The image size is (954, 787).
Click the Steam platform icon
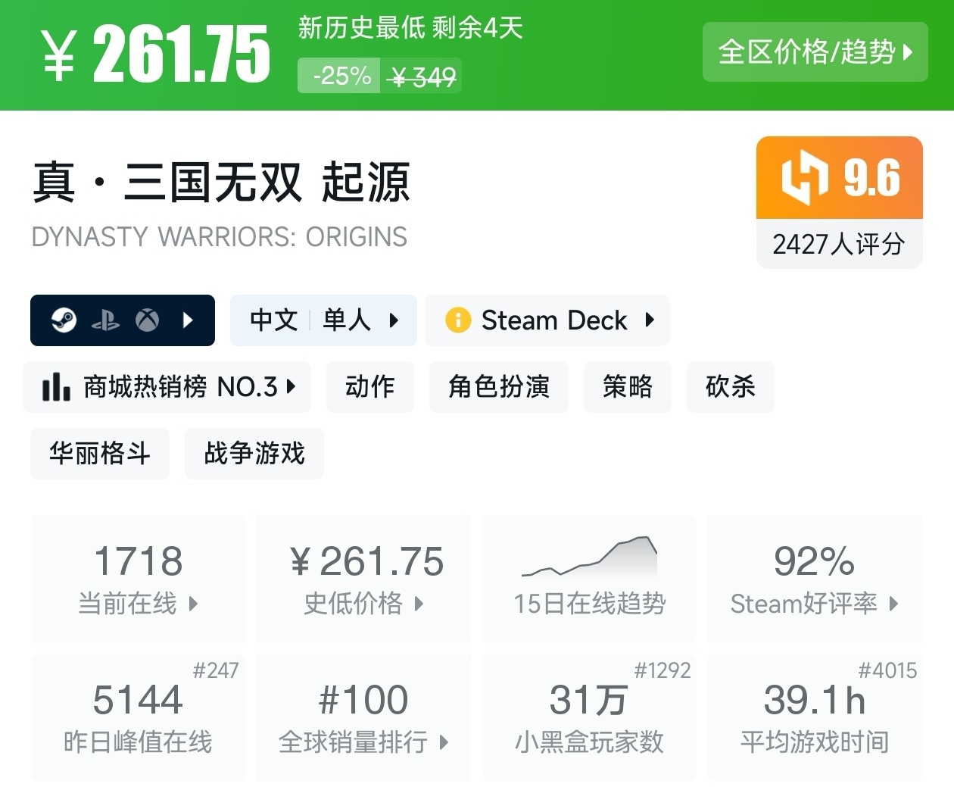(64, 320)
